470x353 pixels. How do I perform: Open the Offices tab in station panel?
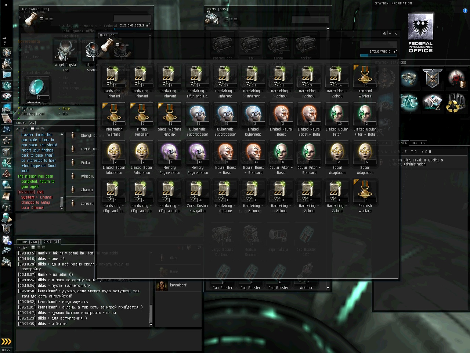click(418, 143)
